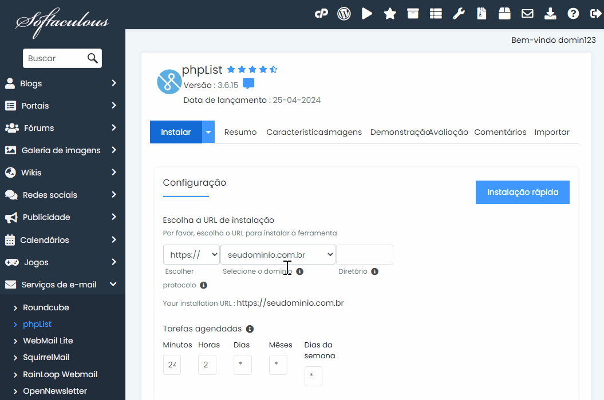Click the blue chat bubble next to version
This screenshot has width=604, height=400.
(249, 83)
